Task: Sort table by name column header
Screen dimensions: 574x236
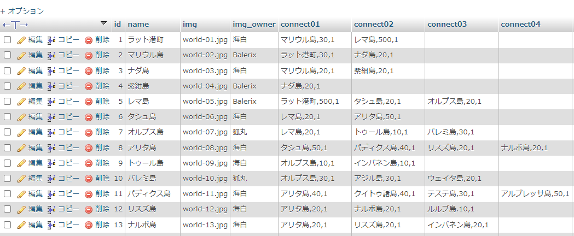Action: (x=138, y=25)
